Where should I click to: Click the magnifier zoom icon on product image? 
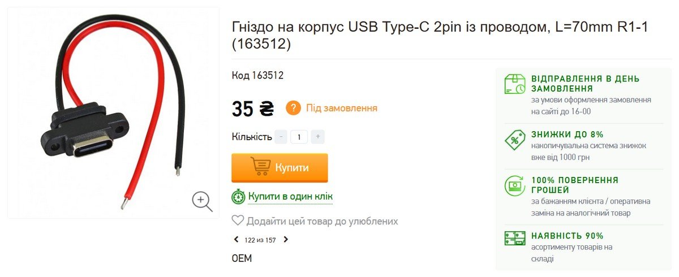coord(202,201)
